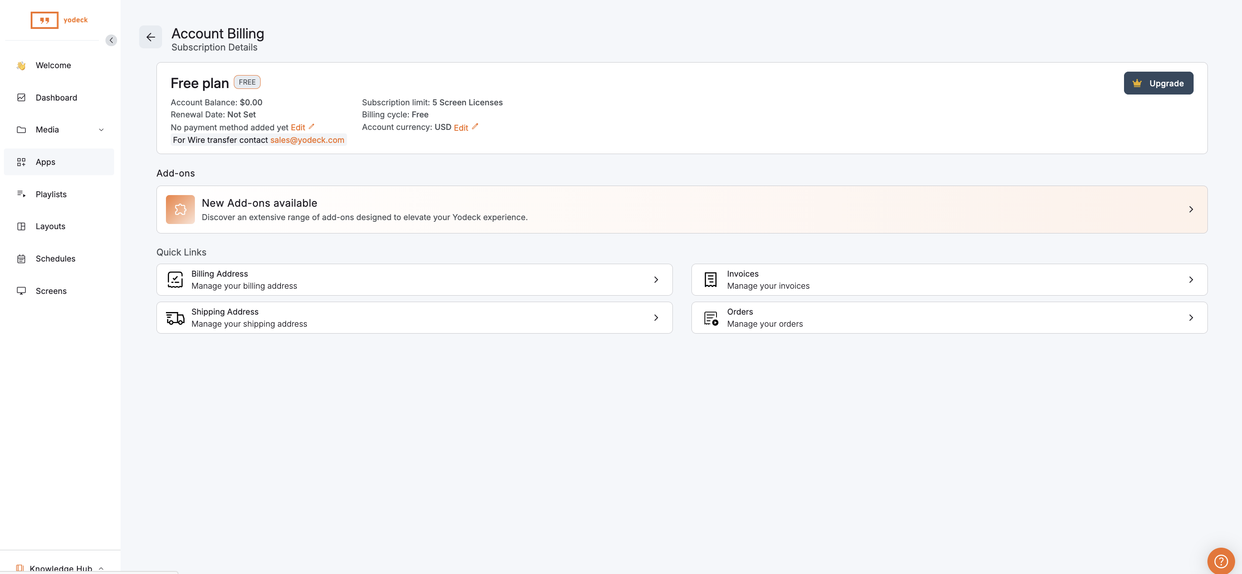Click pencil icon beside currency Edit

tap(475, 126)
